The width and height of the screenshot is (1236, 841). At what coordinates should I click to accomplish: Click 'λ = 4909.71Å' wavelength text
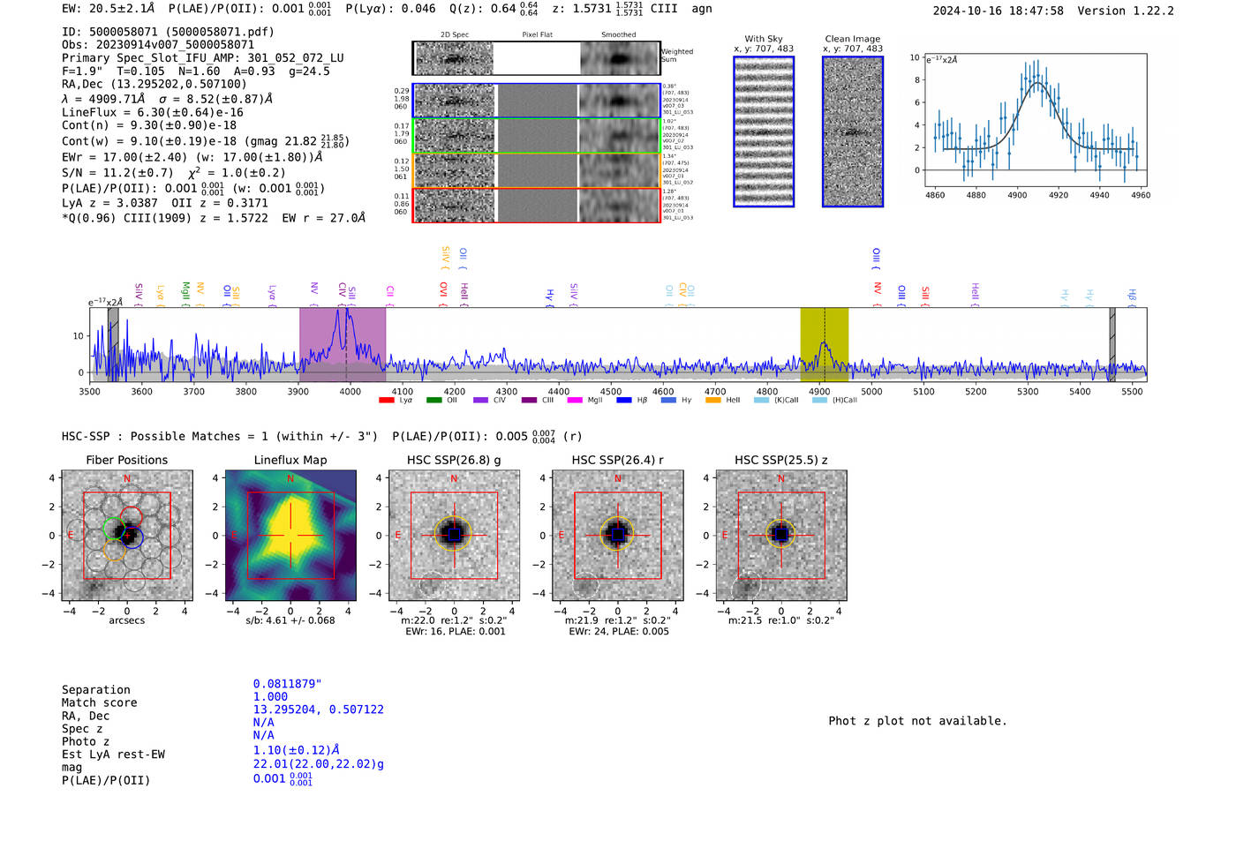click(x=103, y=100)
